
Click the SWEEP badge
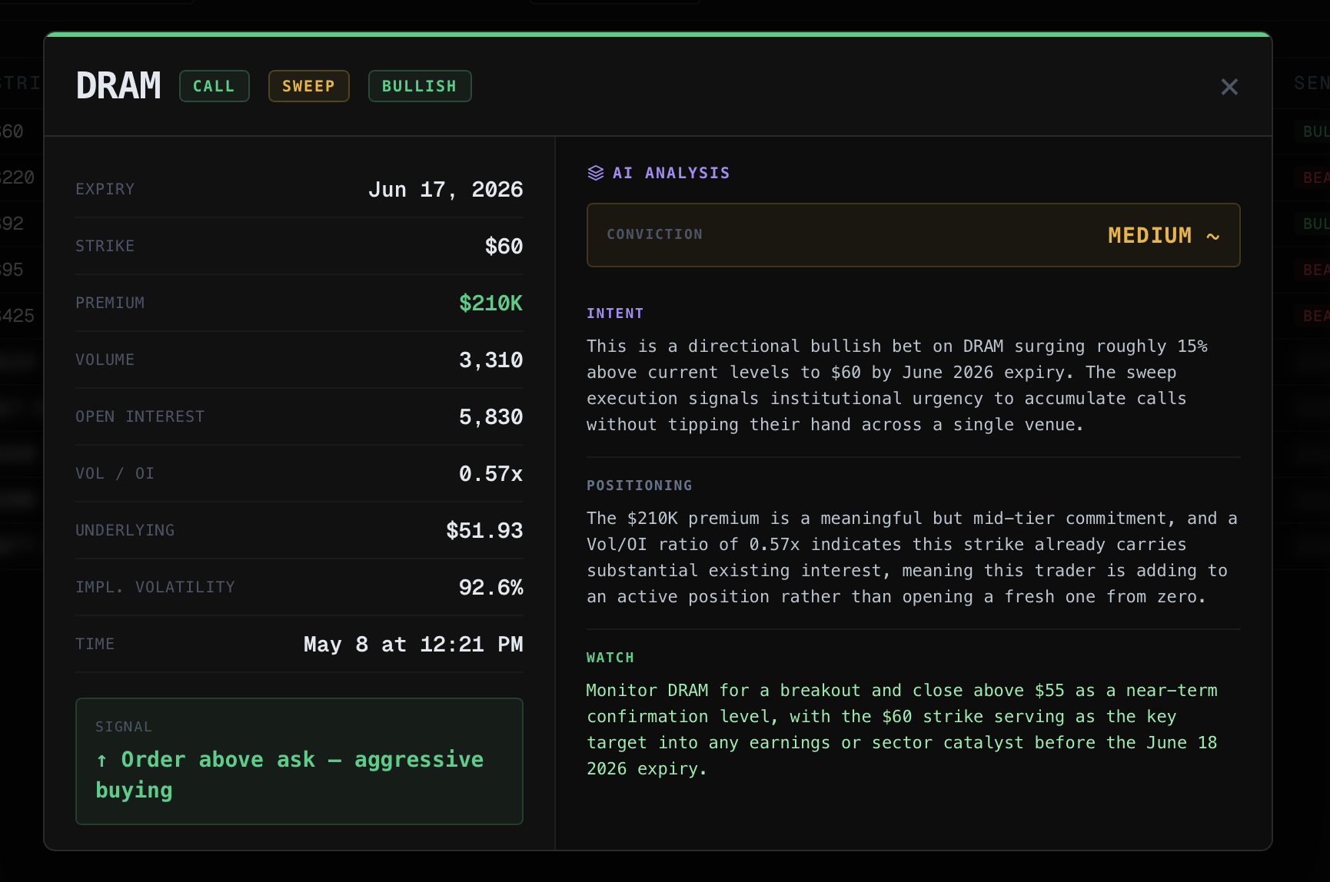tap(309, 86)
